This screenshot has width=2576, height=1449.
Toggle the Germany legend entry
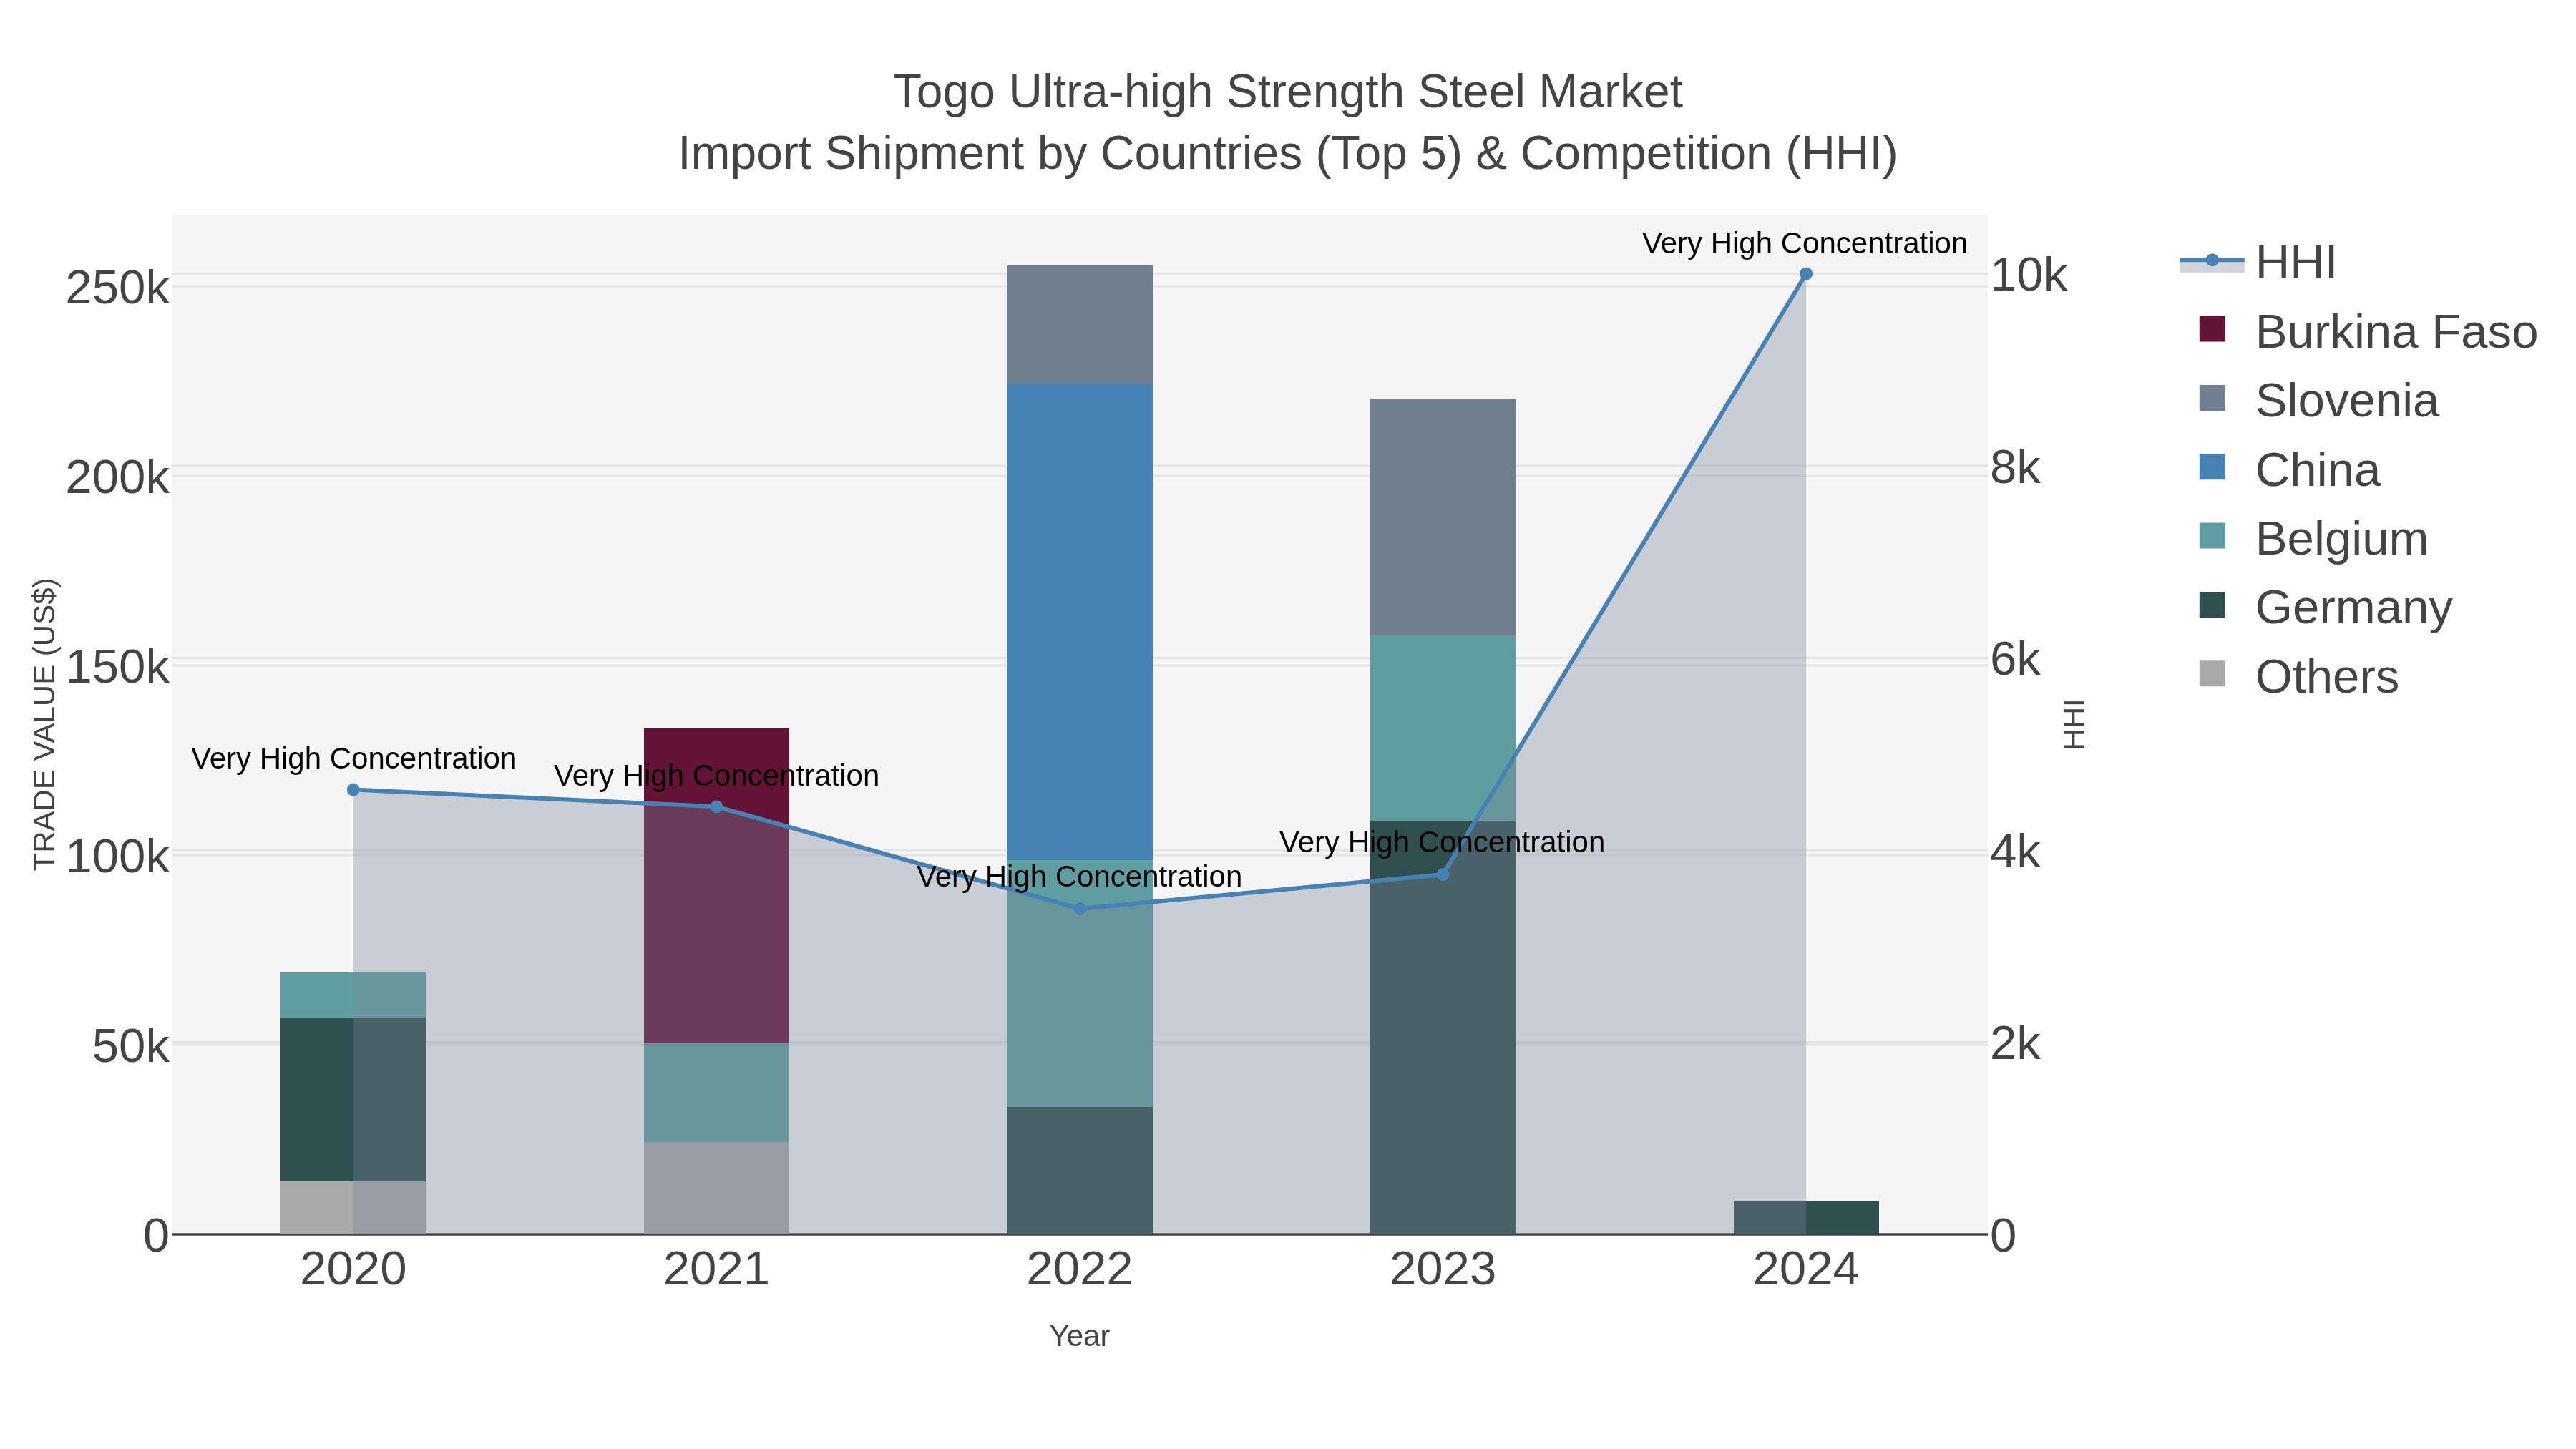(2325, 607)
